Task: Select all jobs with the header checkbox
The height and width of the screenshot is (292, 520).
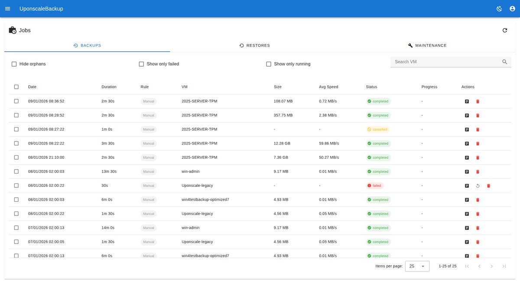Action: click(x=16, y=87)
